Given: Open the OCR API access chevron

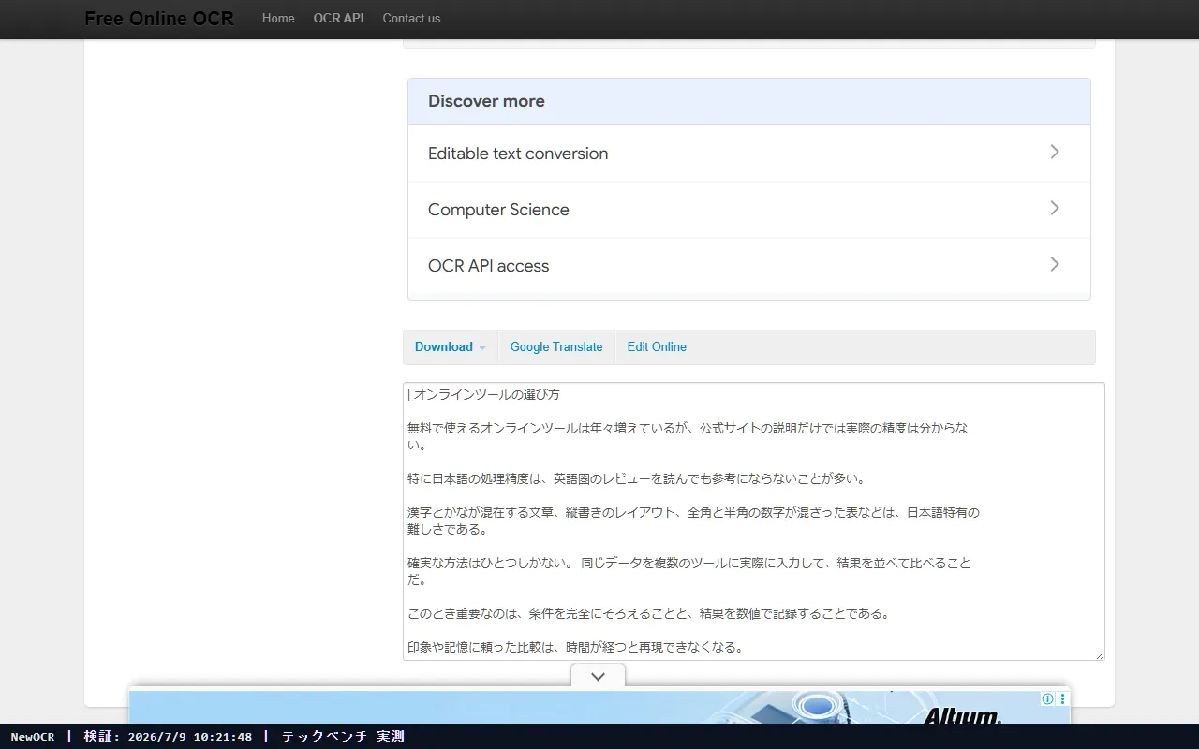Looking at the screenshot, I should tap(1055, 264).
